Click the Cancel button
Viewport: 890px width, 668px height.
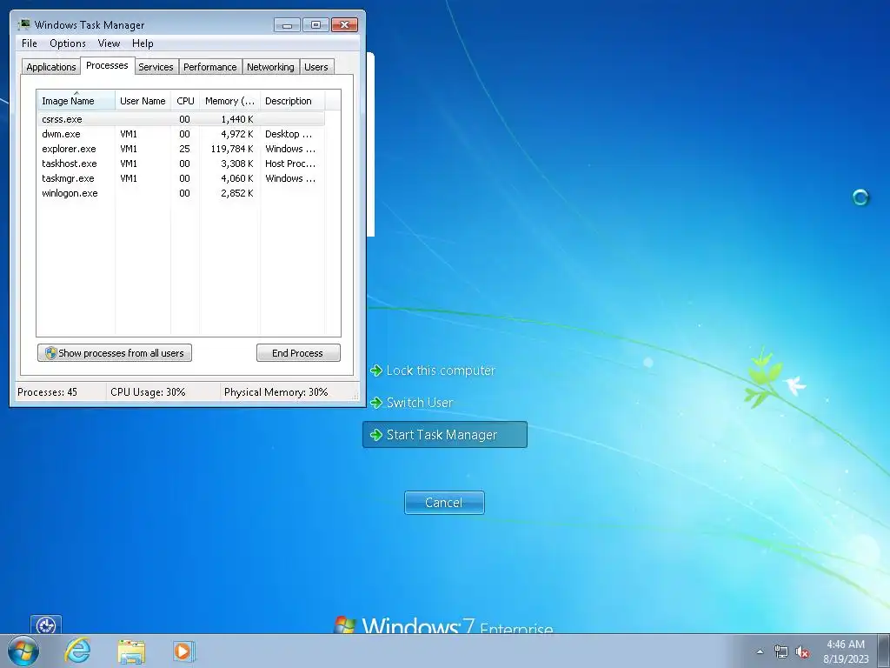(444, 503)
